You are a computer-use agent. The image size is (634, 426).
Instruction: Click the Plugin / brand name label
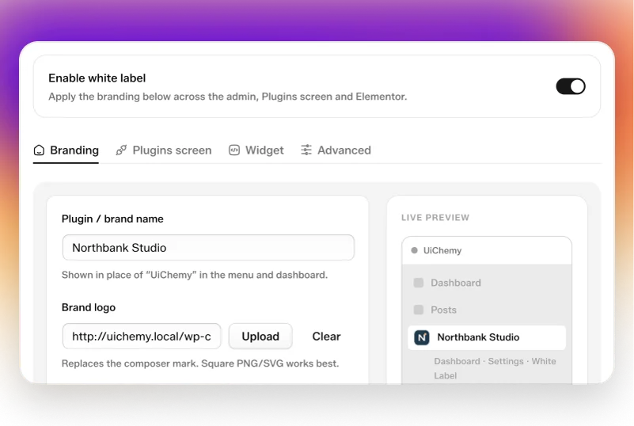coord(112,219)
